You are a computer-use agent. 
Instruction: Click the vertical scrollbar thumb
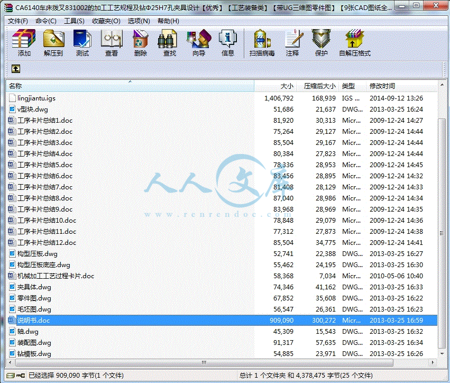[442, 233]
